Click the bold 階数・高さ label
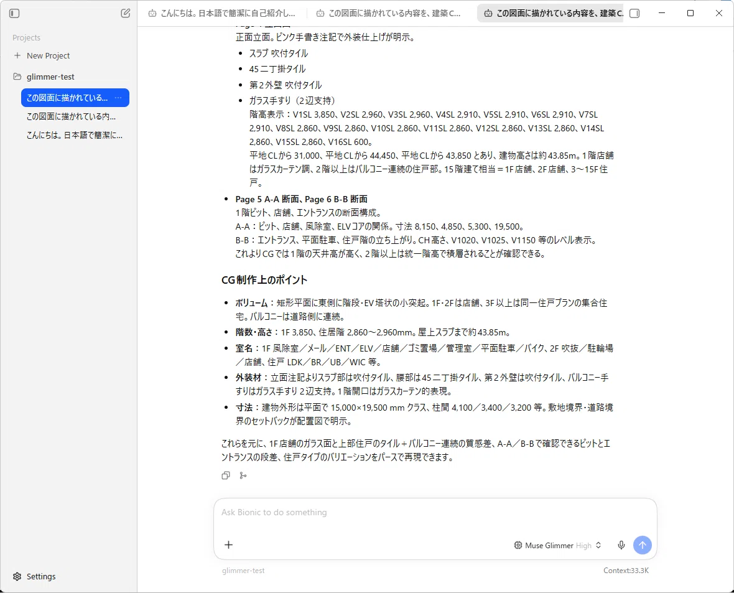Viewport: 734px width, 593px height. [x=254, y=332]
